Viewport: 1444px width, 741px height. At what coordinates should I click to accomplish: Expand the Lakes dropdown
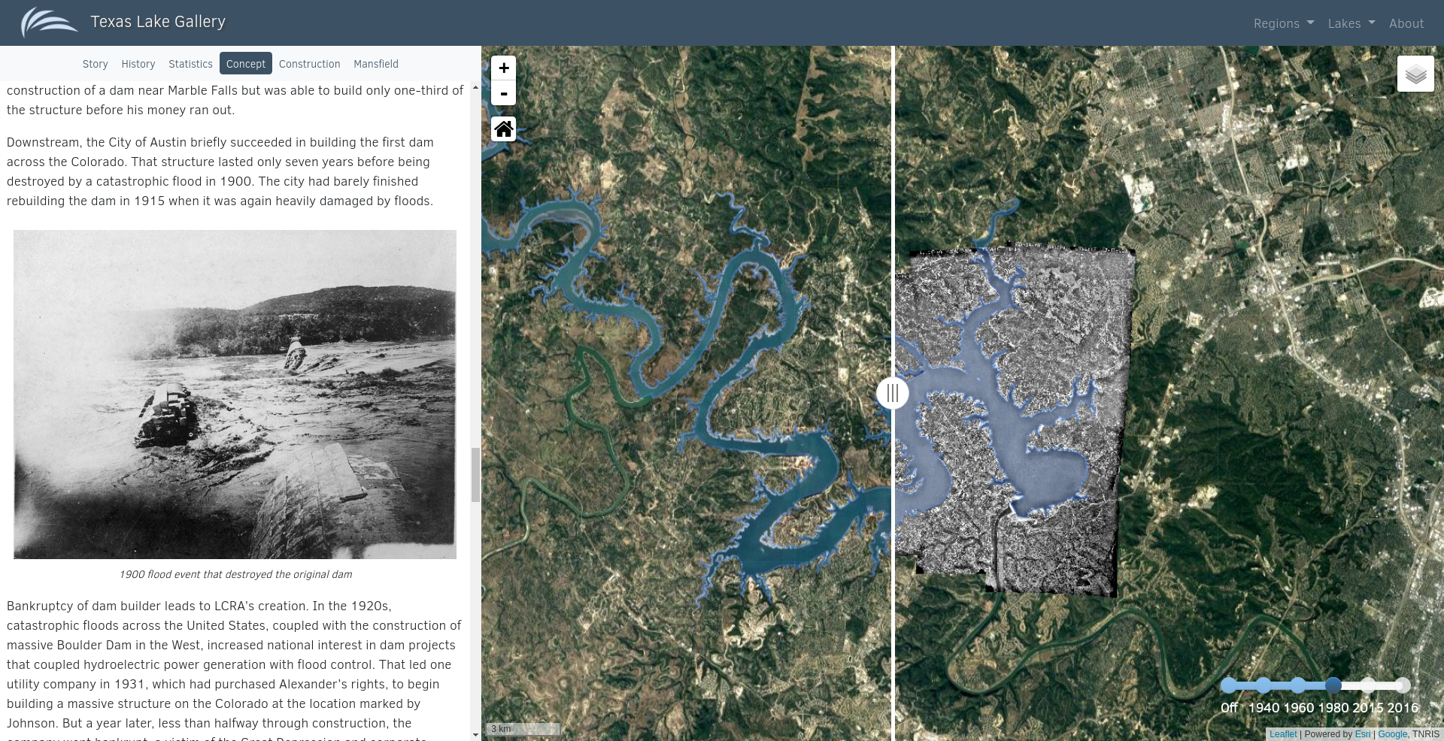coord(1351,23)
